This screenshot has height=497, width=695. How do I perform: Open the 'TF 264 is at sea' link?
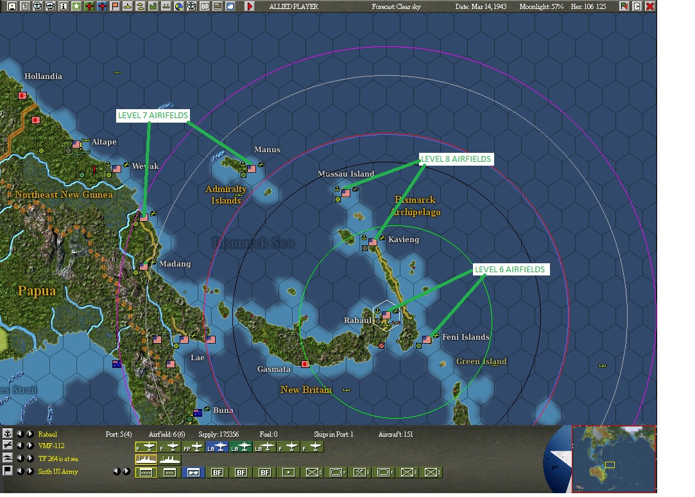(58, 458)
